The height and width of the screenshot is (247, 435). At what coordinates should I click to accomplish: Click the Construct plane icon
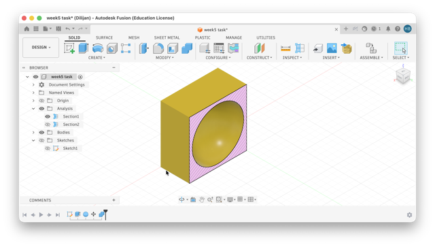pos(259,48)
